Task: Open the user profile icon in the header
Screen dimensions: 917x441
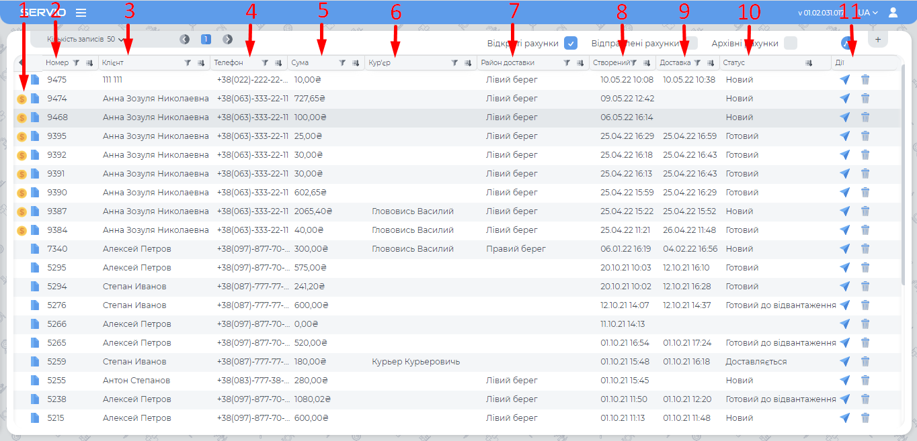Action: [x=893, y=12]
